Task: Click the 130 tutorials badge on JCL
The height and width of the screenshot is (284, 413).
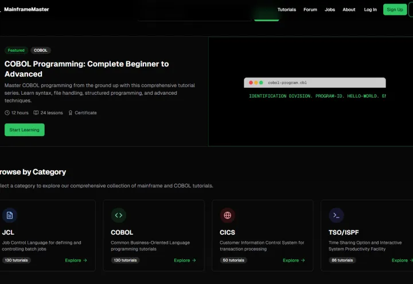Action: 16,260
